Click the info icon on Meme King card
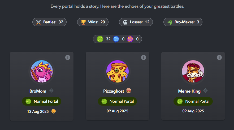The width and height of the screenshot is (234, 130). pos(219,57)
